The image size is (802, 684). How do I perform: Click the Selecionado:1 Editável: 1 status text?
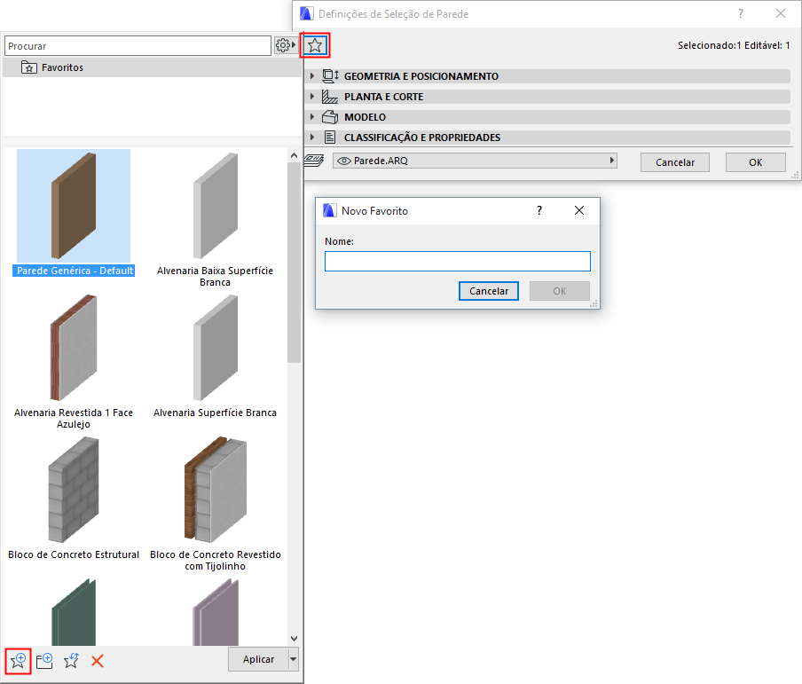tap(734, 45)
